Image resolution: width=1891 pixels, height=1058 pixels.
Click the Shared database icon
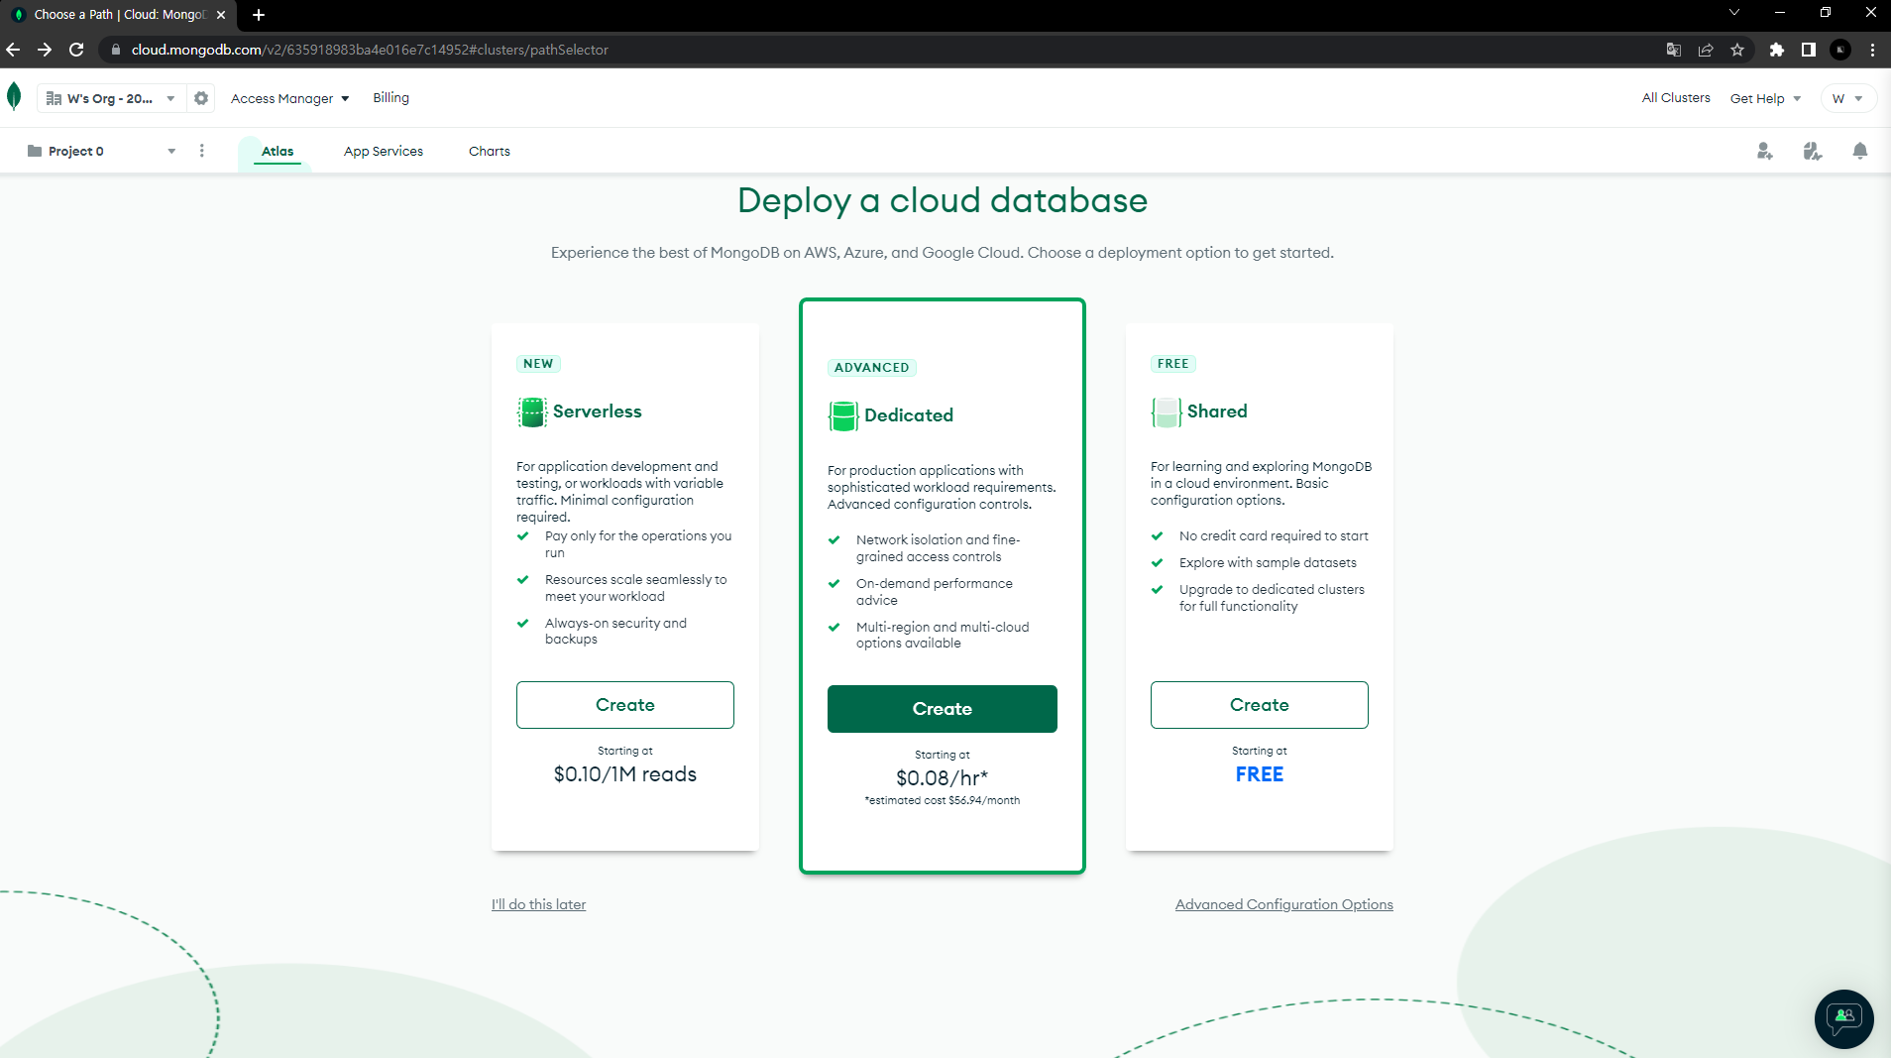[1167, 411]
